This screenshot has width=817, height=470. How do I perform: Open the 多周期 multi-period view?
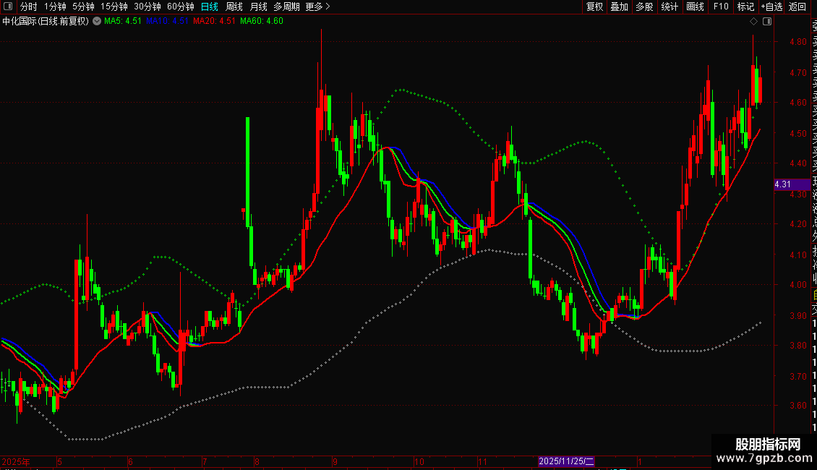pos(286,7)
